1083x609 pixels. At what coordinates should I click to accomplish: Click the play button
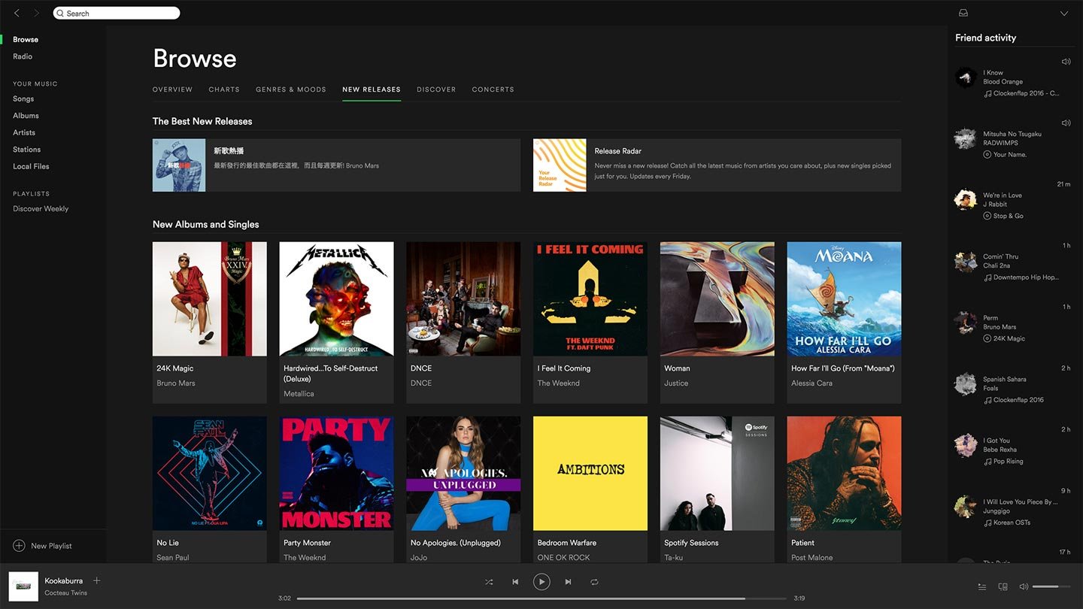click(x=541, y=582)
